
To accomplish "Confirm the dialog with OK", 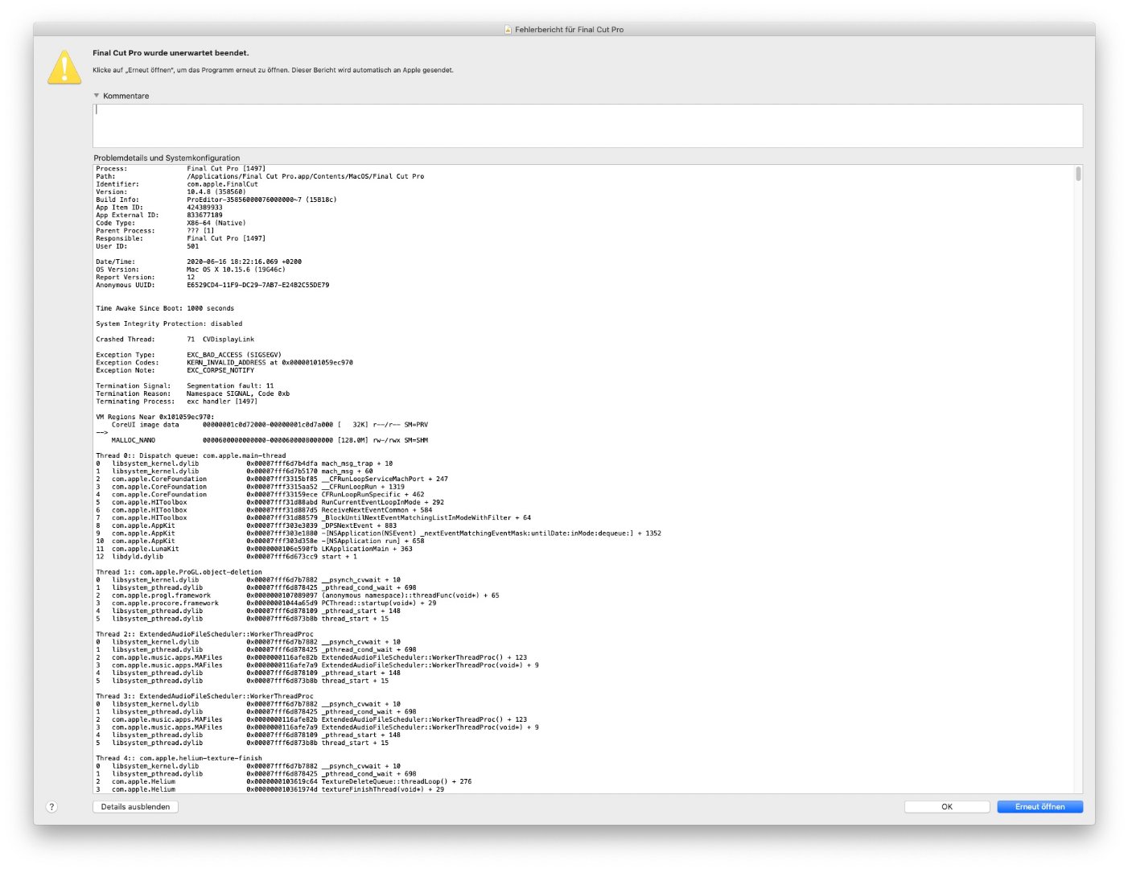I will (x=947, y=807).
